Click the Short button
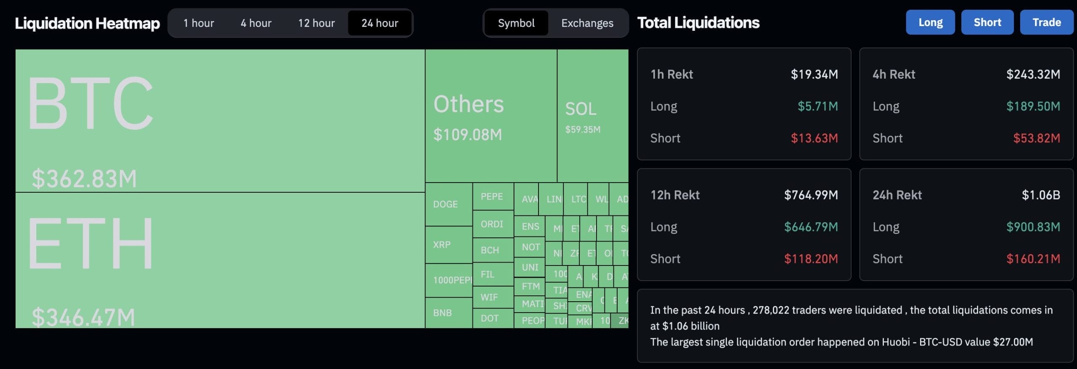Viewport: 1077px width, 369px height. [987, 22]
